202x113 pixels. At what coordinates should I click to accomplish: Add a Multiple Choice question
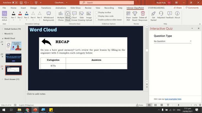(61, 16)
